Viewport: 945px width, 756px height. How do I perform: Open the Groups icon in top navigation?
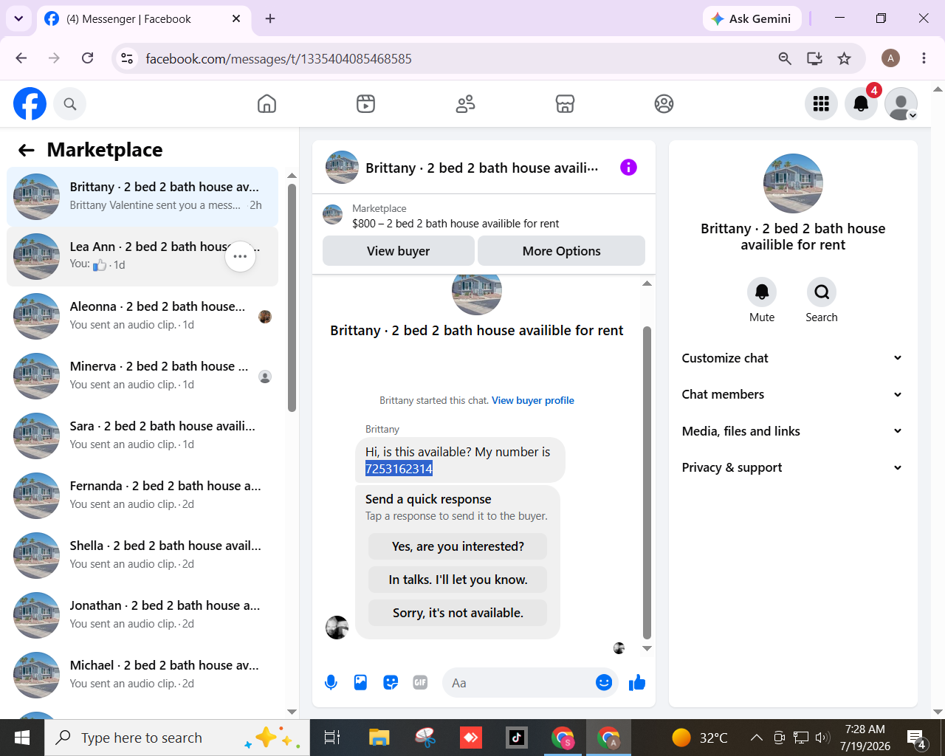click(664, 103)
